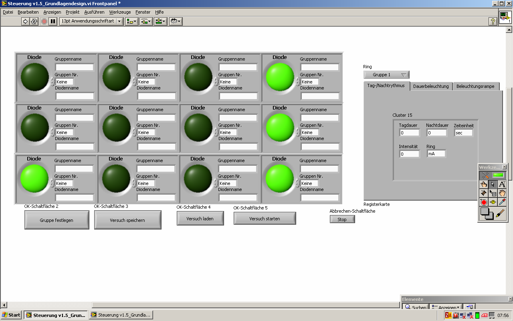The width and height of the screenshot is (513, 321).
Task: Toggle the Diode LED in row 2, column 1
Action: click(x=34, y=128)
